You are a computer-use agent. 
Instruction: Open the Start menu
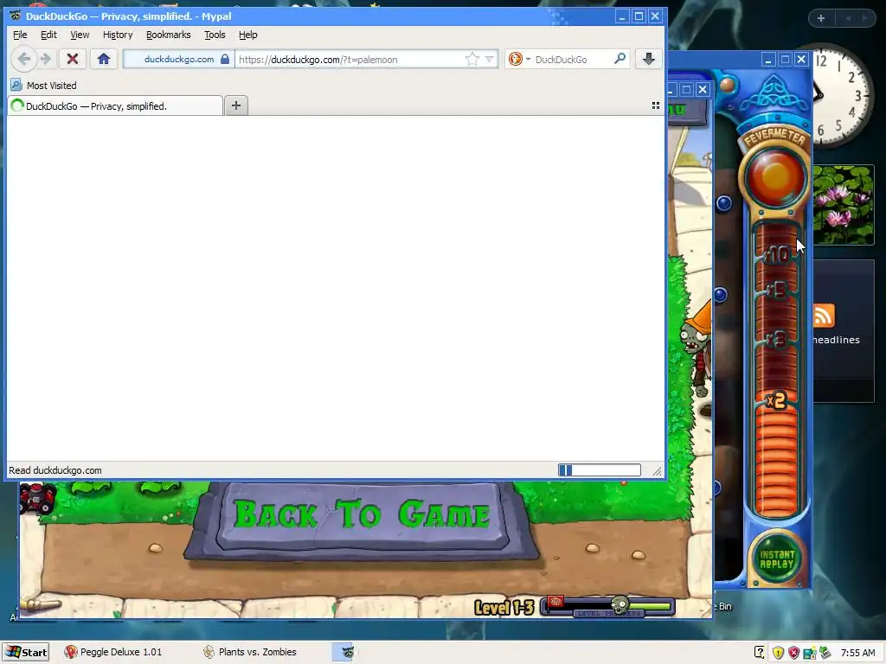(25, 652)
